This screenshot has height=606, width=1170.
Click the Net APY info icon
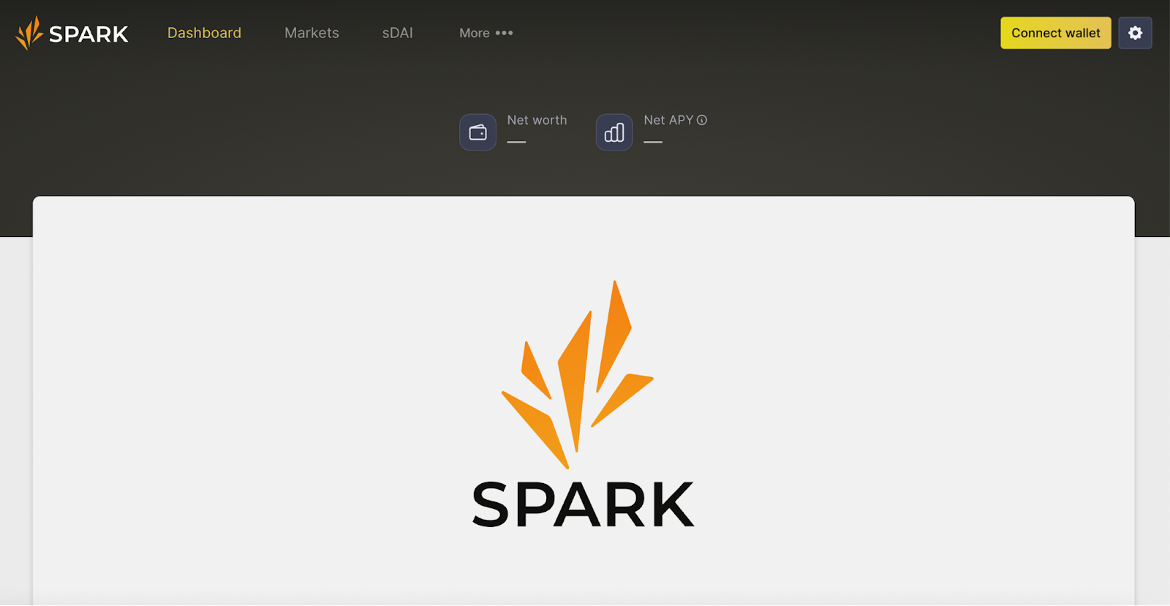(x=702, y=120)
